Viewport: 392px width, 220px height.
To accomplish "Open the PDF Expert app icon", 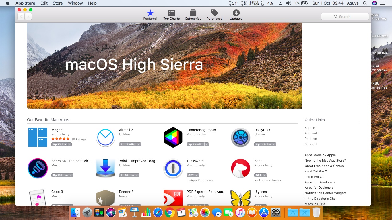I will tap(173, 197).
